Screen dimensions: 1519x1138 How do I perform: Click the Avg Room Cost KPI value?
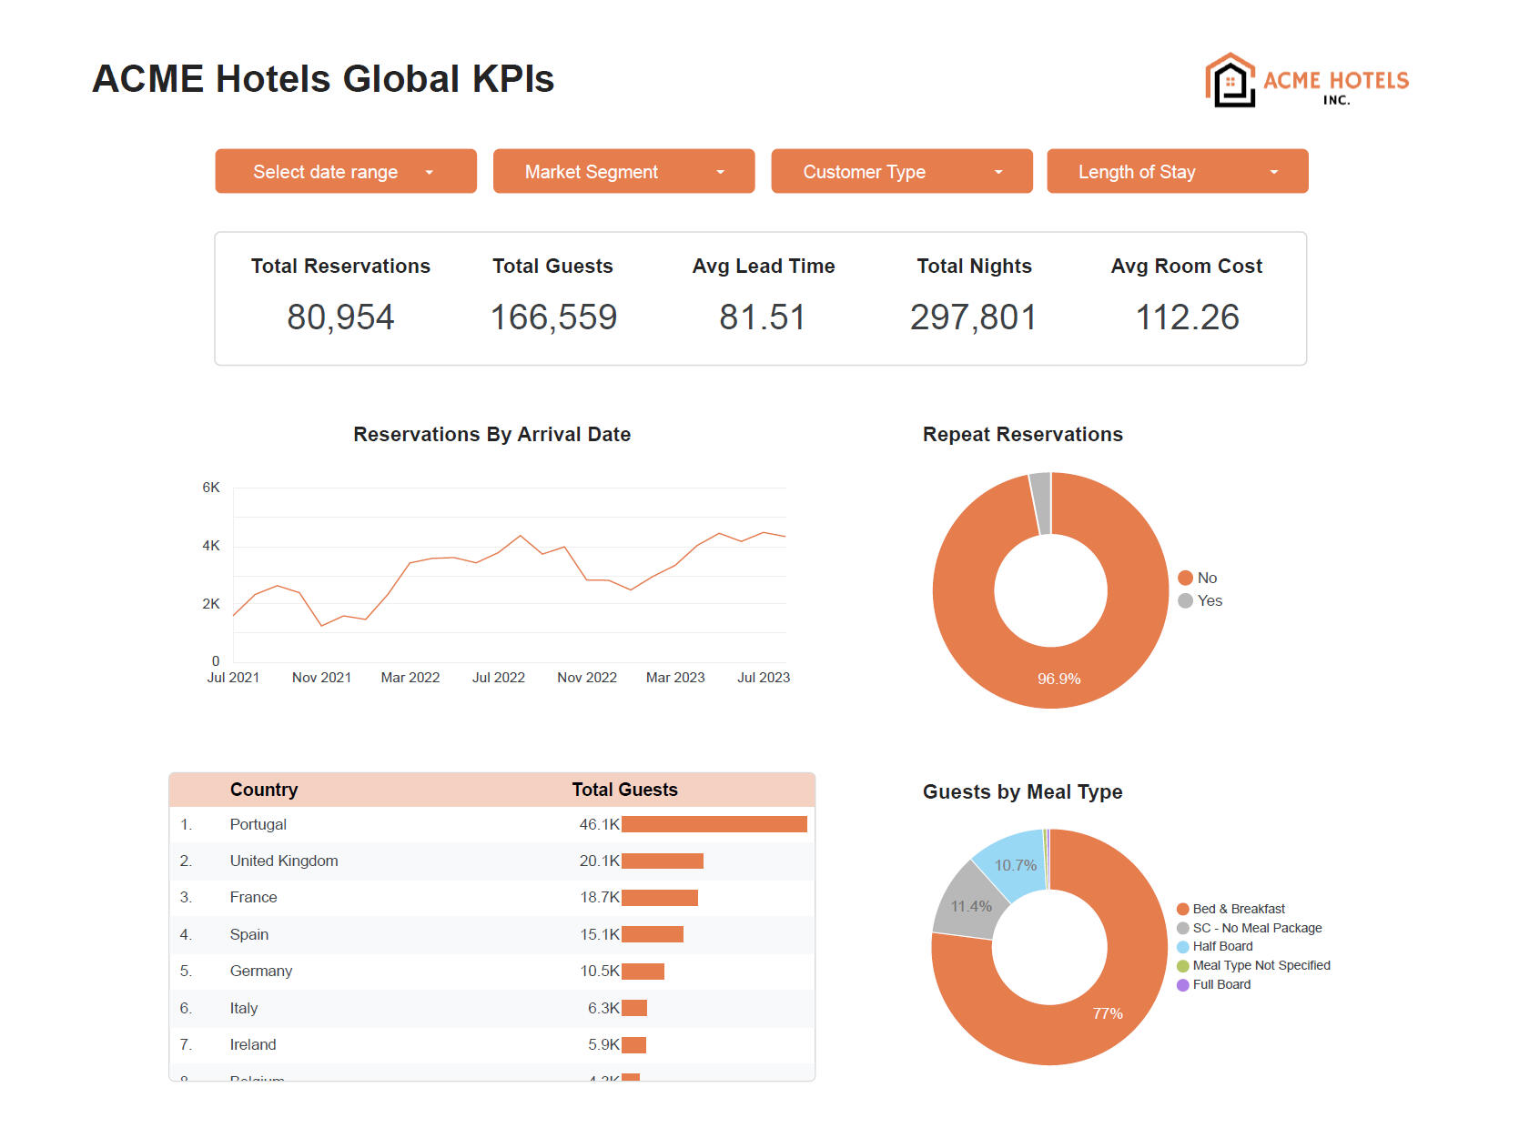[x=1186, y=317]
